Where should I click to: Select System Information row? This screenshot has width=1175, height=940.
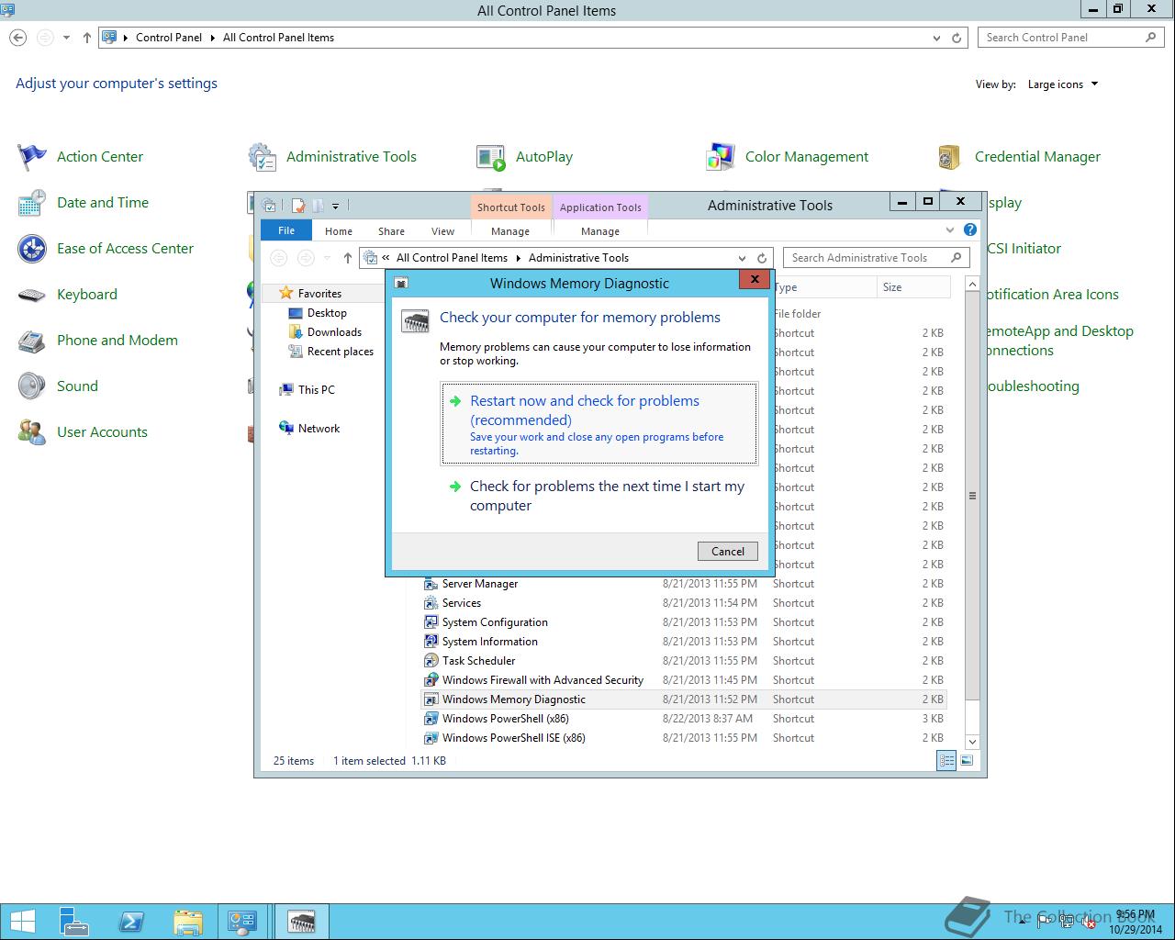[x=684, y=642]
